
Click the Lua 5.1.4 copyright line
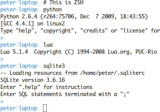[x=79, y=52]
